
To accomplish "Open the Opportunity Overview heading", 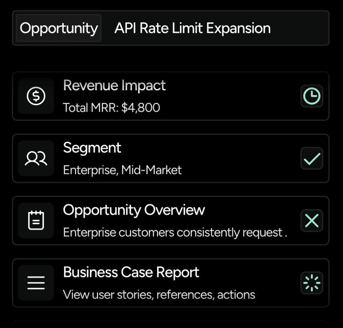I will (134, 210).
